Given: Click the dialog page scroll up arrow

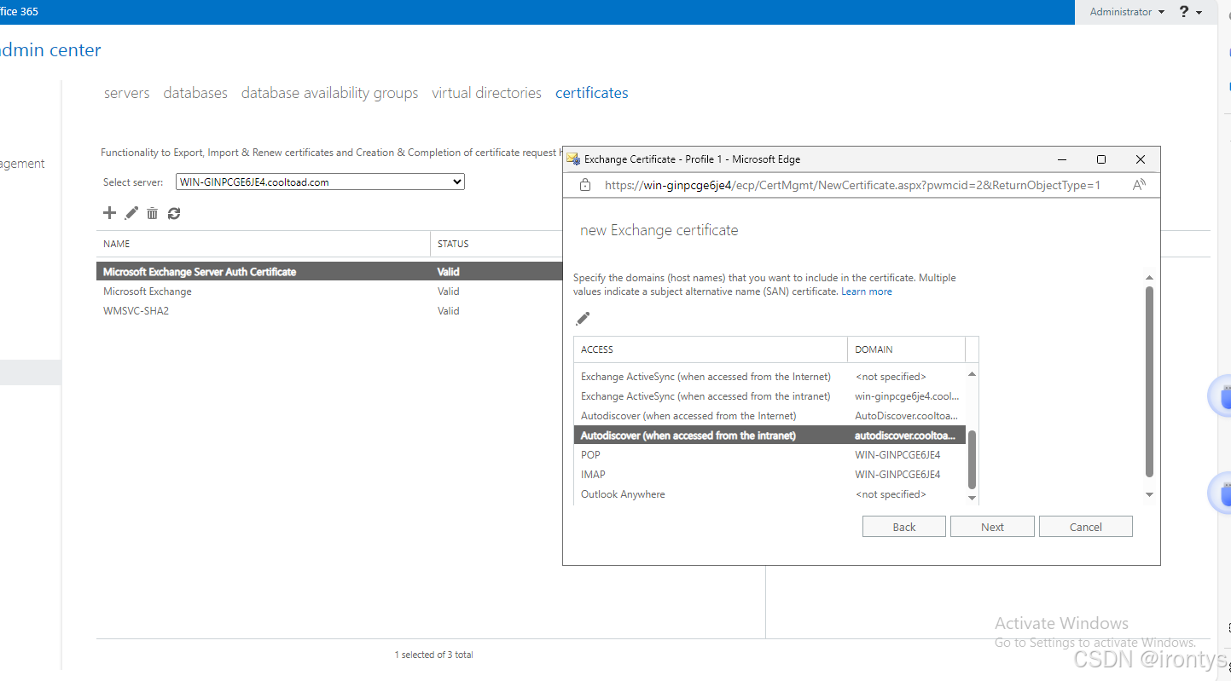Looking at the screenshot, I should 1149,278.
